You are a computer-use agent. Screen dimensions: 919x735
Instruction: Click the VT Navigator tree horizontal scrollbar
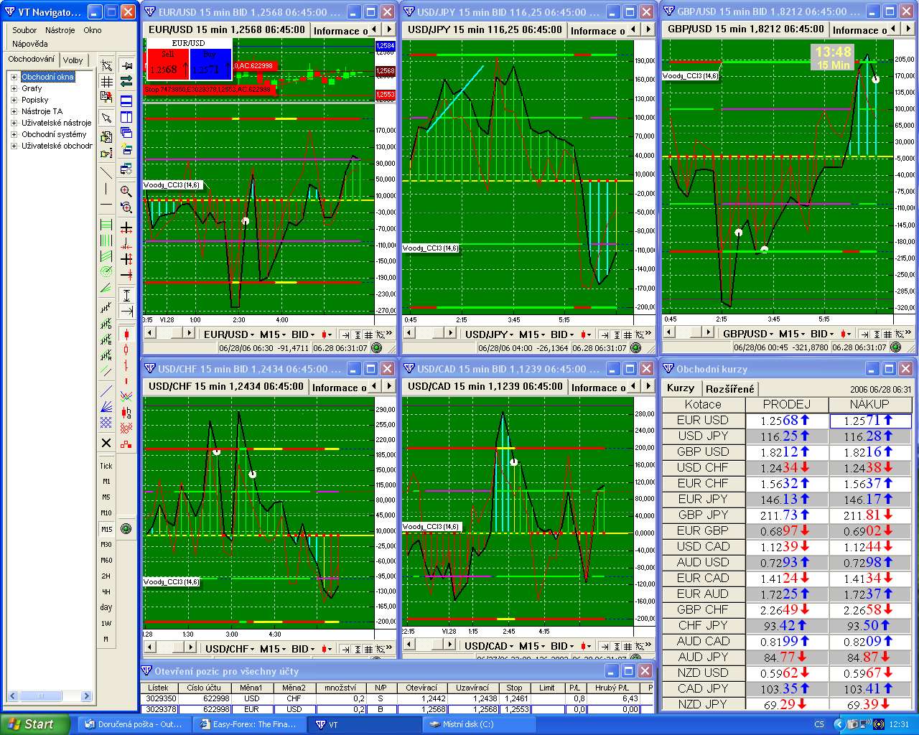50,696
